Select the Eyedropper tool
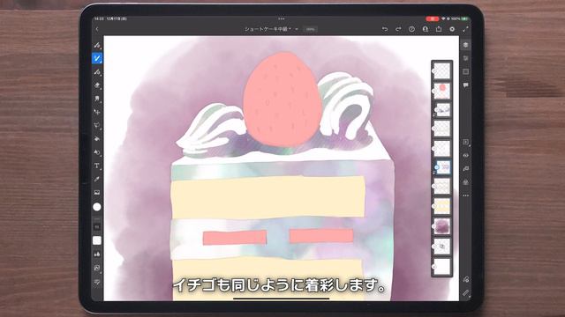The height and width of the screenshot is (317, 565). click(97, 179)
